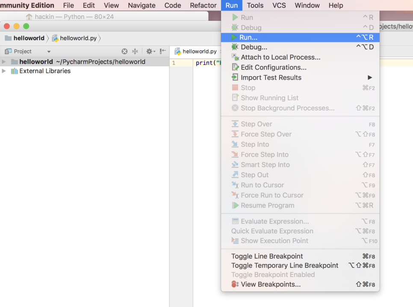This screenshot has width=413, height=307.
Task: Click line 1 in editor gutter
Action: [174, 63]
